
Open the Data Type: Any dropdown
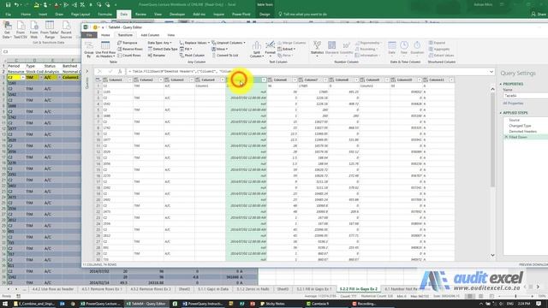click(x=159, y=43)
